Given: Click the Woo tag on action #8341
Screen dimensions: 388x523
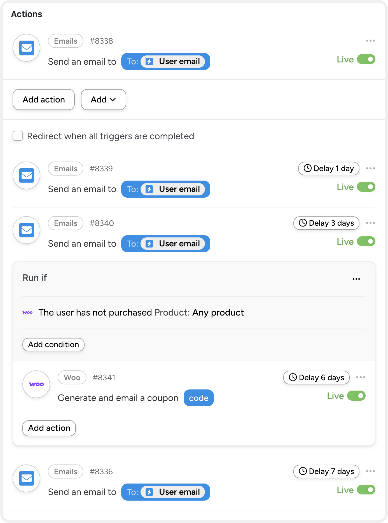Looking at the screenshot, I should [x=72, y=378].
